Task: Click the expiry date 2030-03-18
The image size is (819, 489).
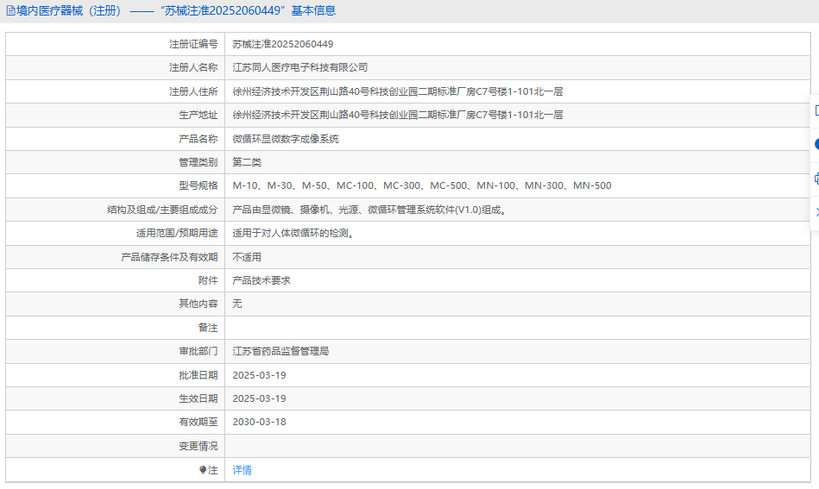Action: [259, 422]
